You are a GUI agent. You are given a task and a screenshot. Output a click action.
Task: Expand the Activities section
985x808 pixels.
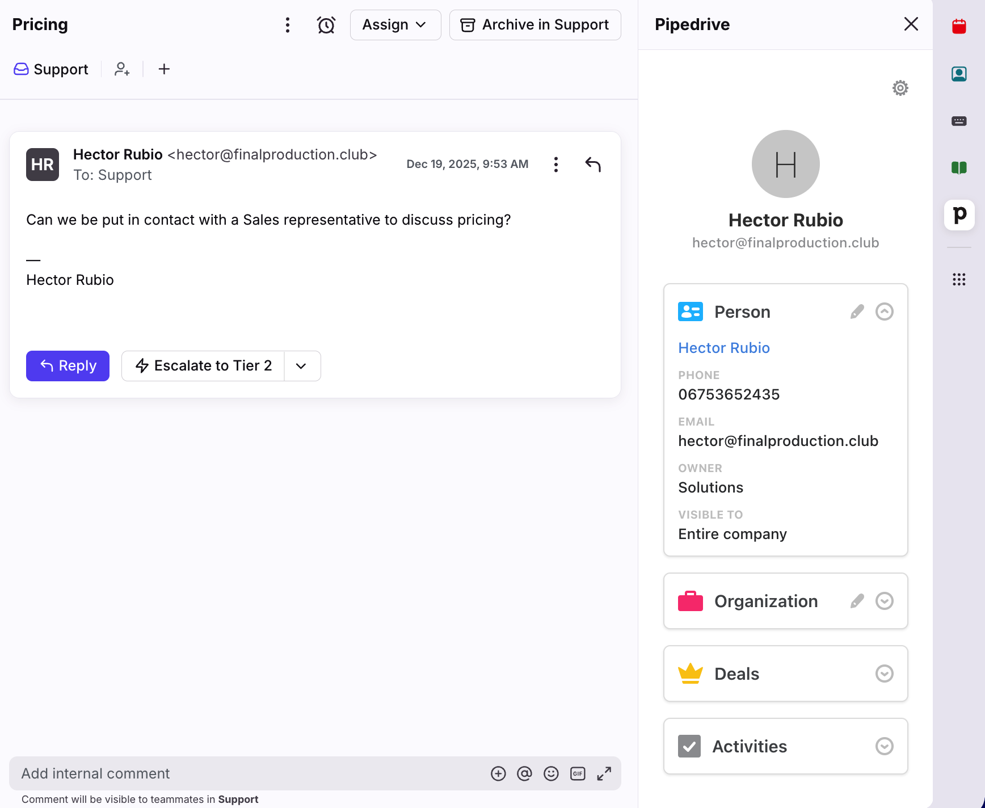tap(884, 746)
